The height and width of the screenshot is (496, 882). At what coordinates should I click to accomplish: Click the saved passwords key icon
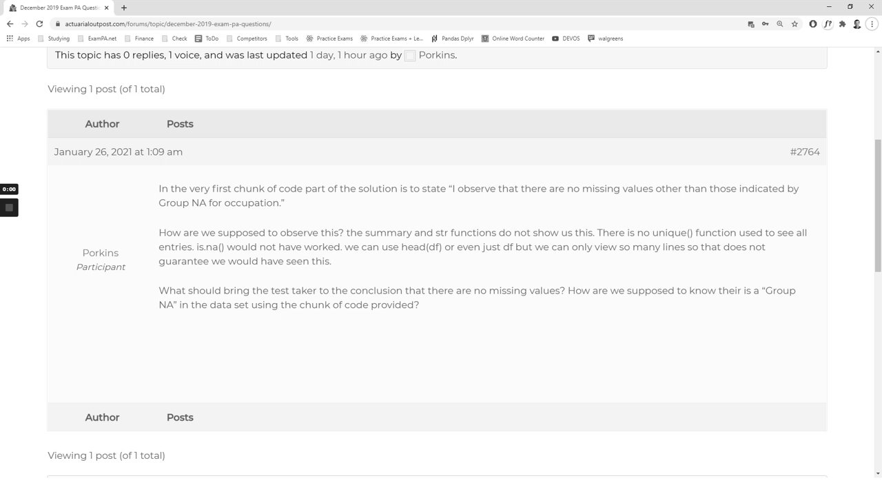(765, 23)
